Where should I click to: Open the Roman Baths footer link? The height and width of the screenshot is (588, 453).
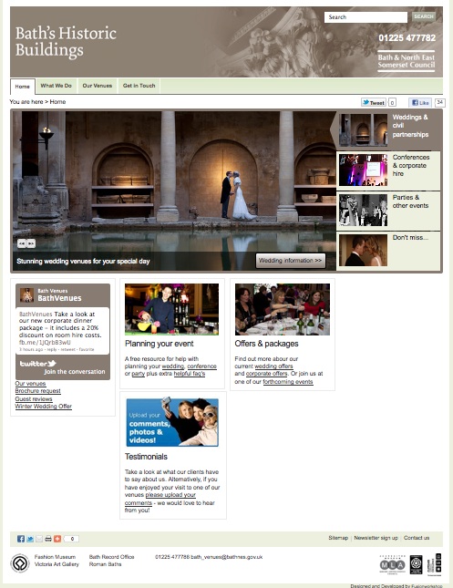(x=106, y=564)
